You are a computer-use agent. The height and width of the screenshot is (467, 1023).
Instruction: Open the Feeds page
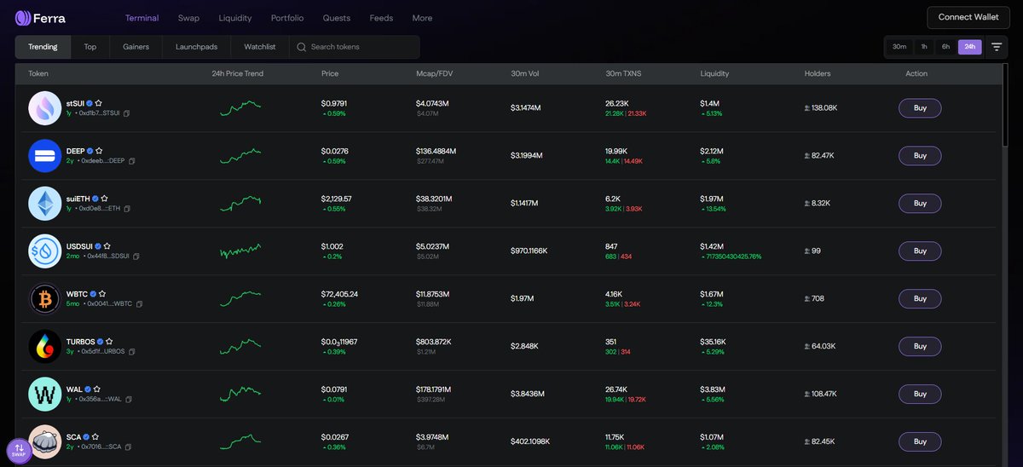[x=381, y=18]
